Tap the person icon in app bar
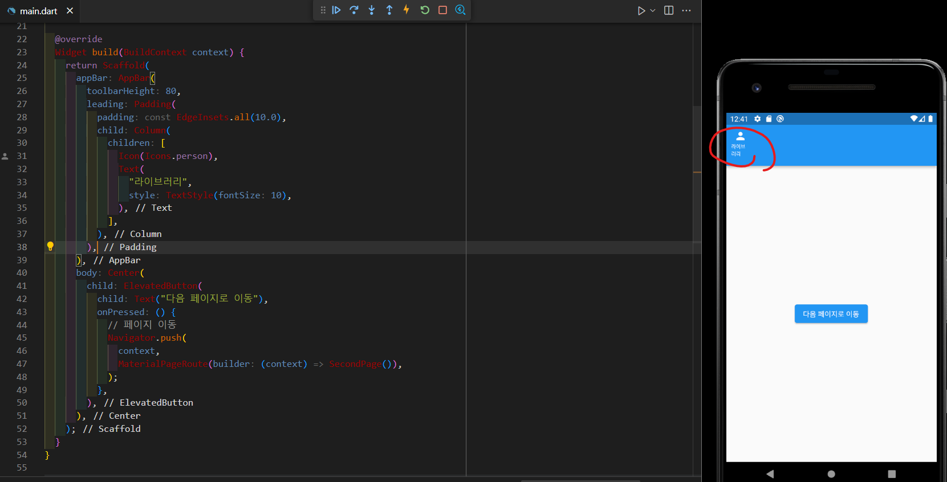 coord(740,136)
